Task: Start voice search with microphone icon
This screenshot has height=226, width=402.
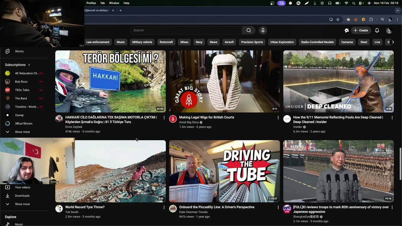Action: [x=263, y=30]
